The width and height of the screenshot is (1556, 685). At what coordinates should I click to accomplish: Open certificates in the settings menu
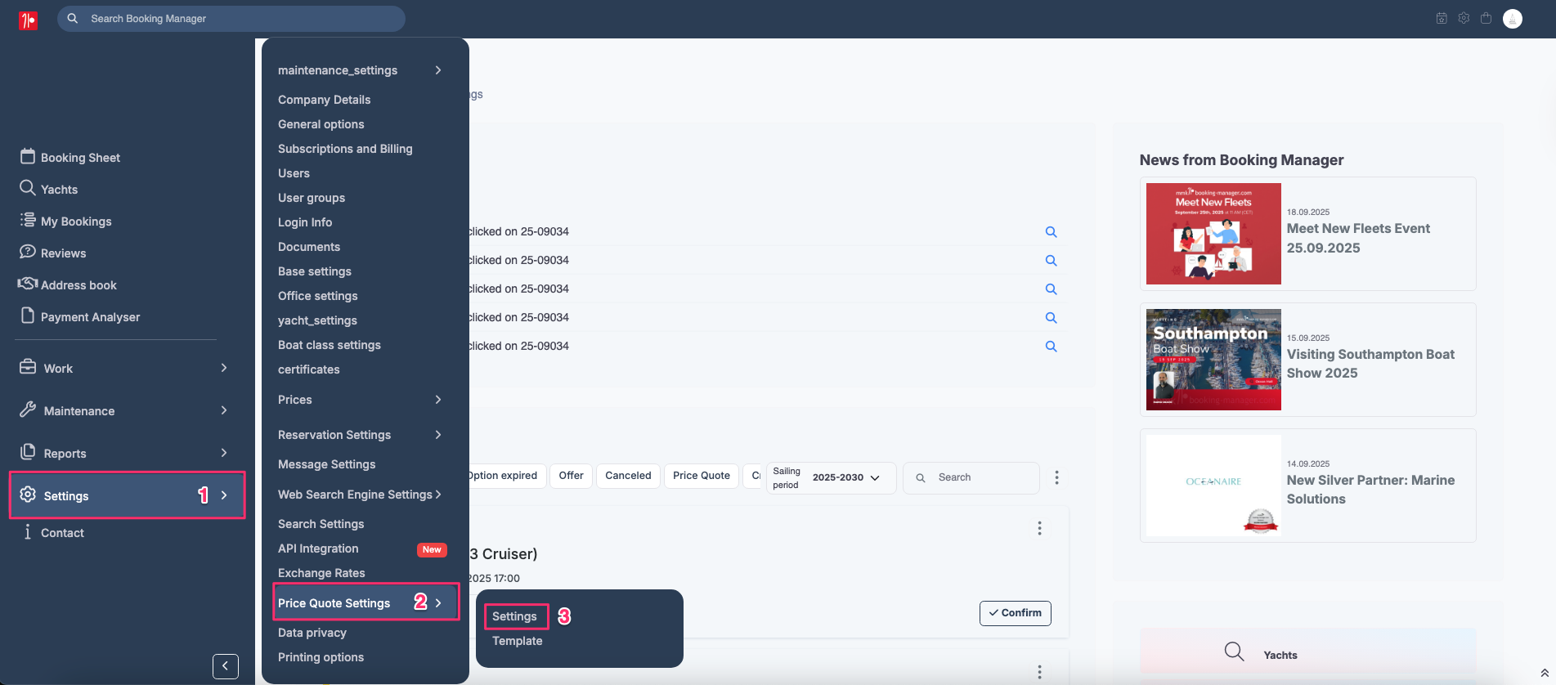coord(309,369)
